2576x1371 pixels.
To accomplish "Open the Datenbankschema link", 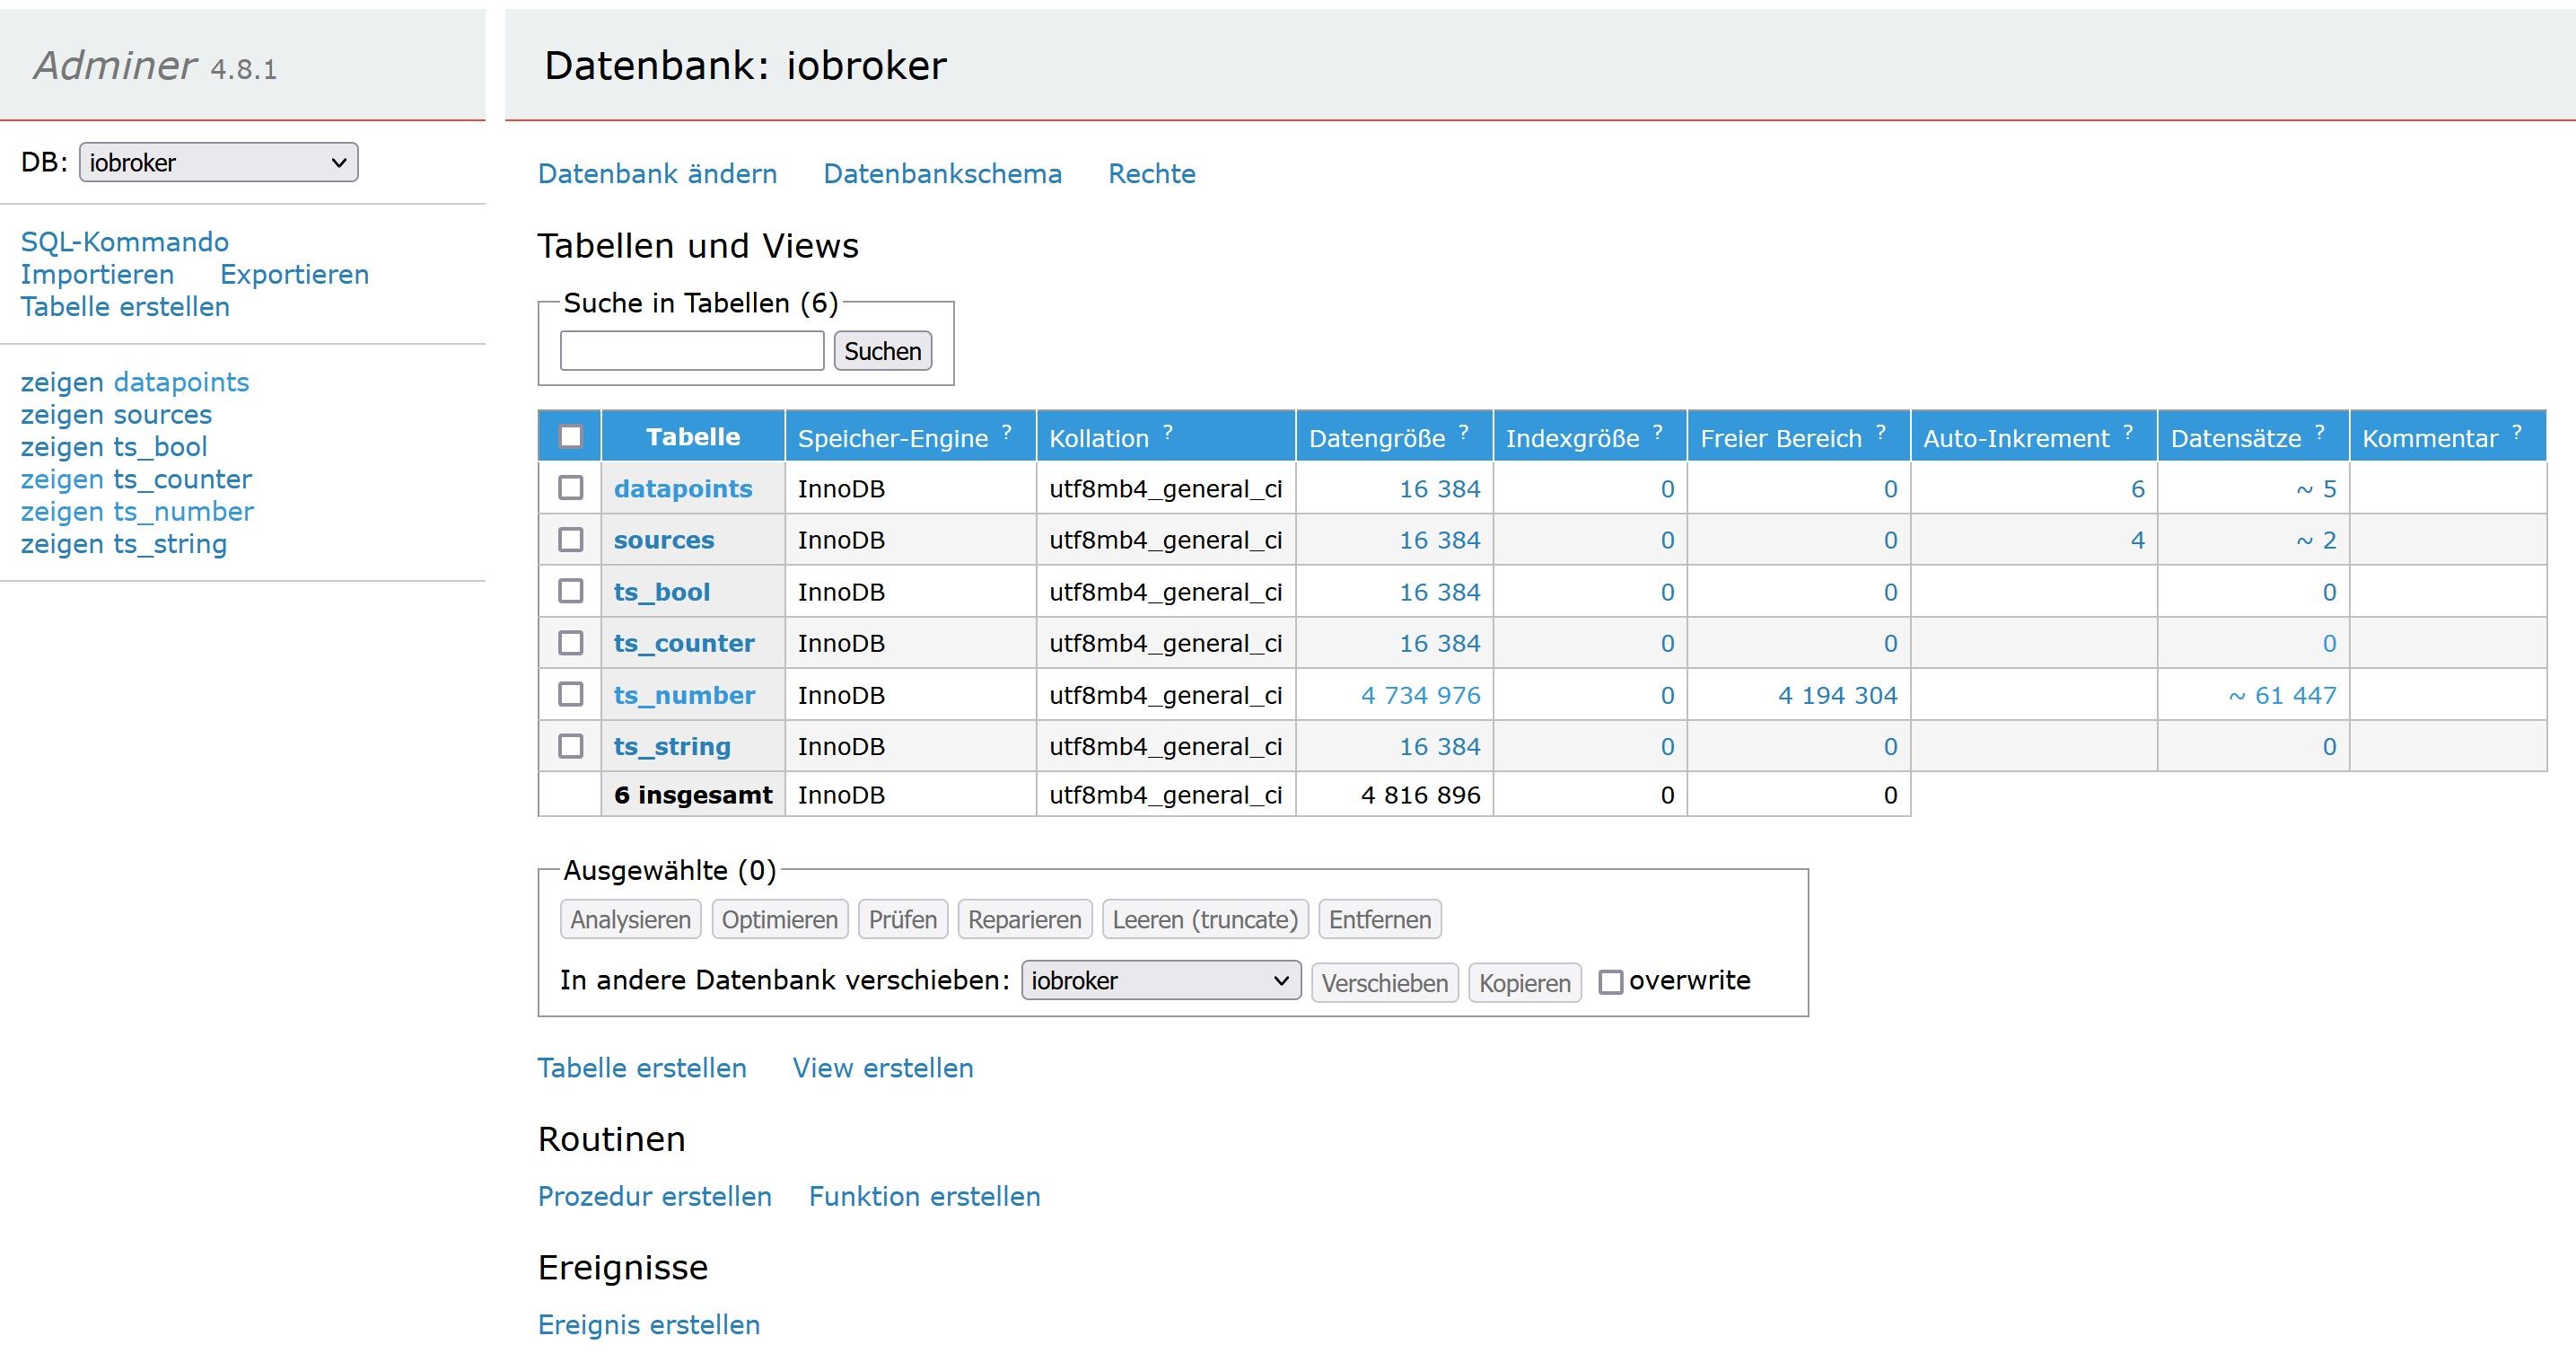I will [942, 174].
